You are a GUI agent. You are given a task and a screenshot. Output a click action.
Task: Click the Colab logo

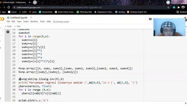coord(2,19)
